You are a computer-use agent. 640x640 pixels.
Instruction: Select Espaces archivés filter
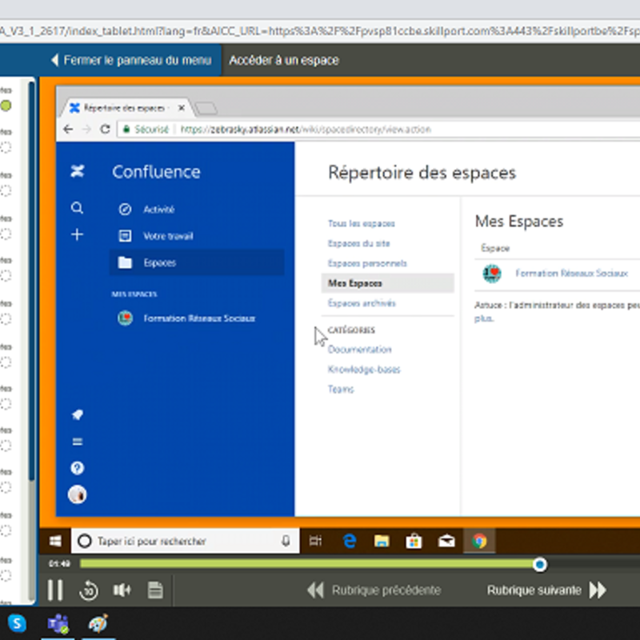coord(362,303)
